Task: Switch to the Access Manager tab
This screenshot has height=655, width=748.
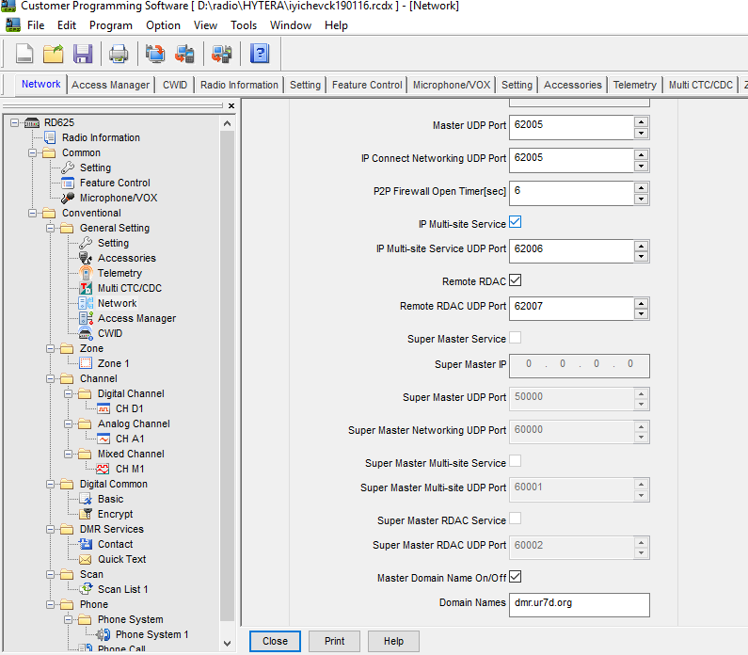Action: point(110,85)
